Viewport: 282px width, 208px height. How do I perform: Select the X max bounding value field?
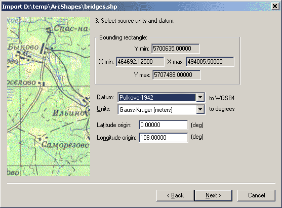click(210, 62)
